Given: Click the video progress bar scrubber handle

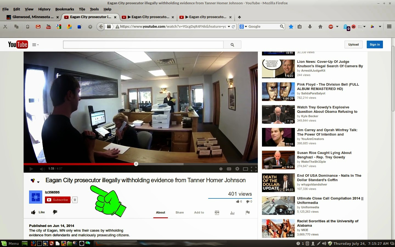Looking at the screenshot, I should [136, 164].
